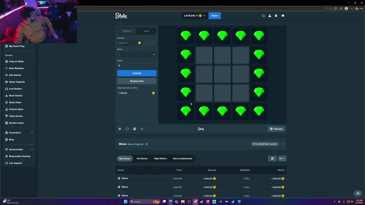
Task: Switch bet mode to Manual
Action: (x=127, y=31)
